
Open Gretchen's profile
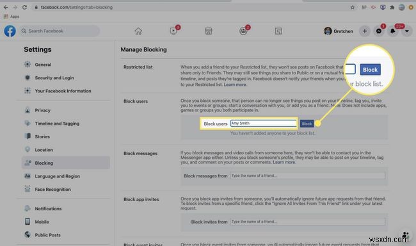(339, 31)
